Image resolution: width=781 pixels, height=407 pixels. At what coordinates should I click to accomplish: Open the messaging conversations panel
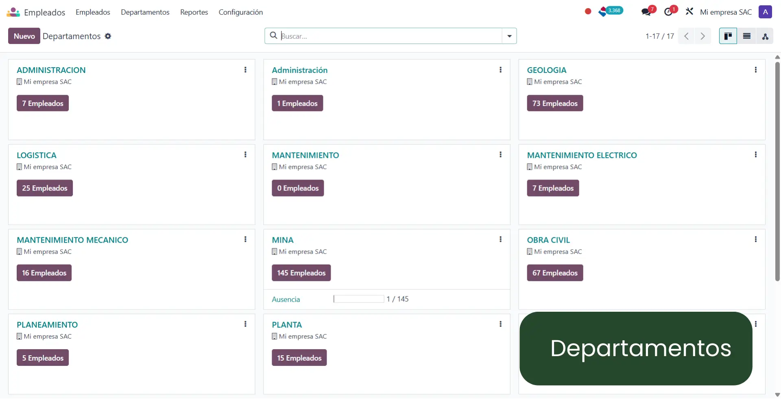click(647, 11)
